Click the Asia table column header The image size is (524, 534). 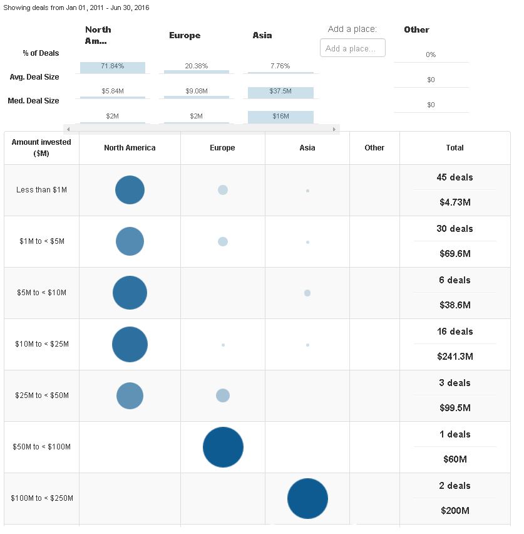(307, 148)
